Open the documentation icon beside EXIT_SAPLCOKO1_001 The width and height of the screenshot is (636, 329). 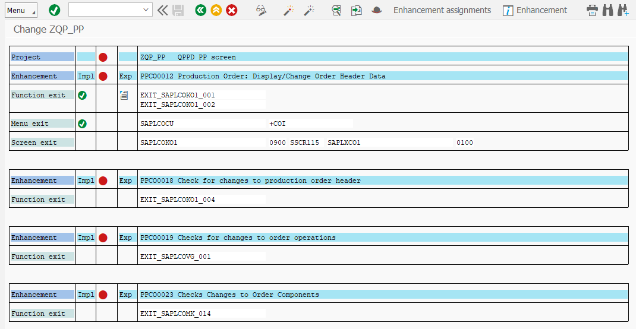[x=124, y=95]
